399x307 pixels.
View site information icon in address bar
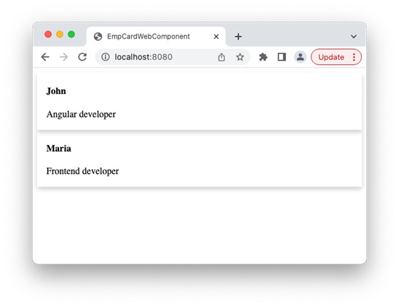[105, 57]
